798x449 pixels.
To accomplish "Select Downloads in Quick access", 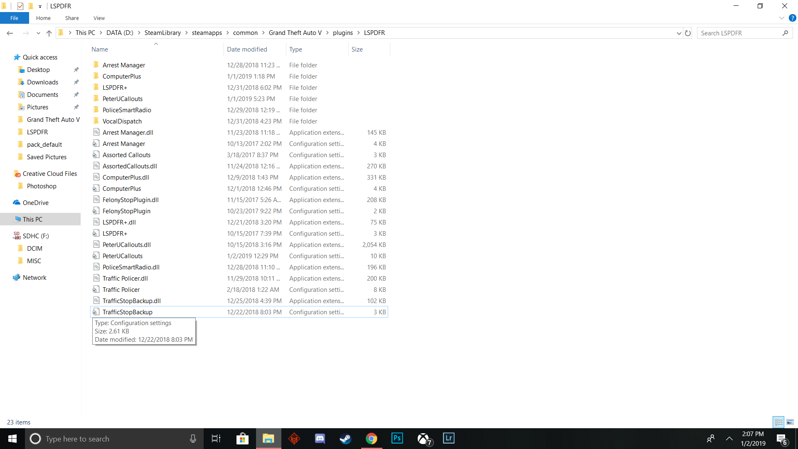I will point(42,82).
